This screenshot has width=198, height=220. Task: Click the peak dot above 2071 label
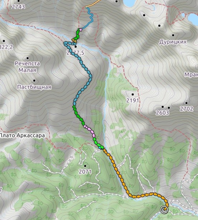(85, 166)
